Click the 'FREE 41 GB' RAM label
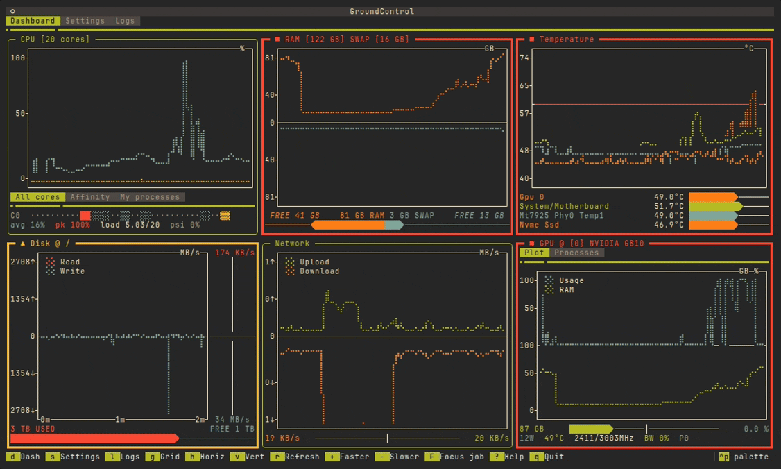This screenshot has width=781, height=469. coord(295,215)
